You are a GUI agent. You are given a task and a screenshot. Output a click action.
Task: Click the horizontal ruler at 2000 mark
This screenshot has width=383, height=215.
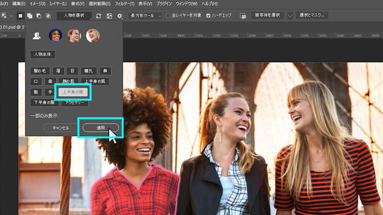(x=199, y=35)
